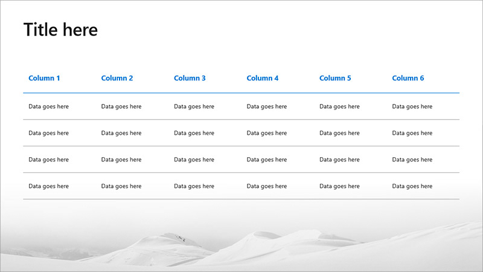Select the Column 6 header cell
This screenshot has height=272, width=483.
408,78
